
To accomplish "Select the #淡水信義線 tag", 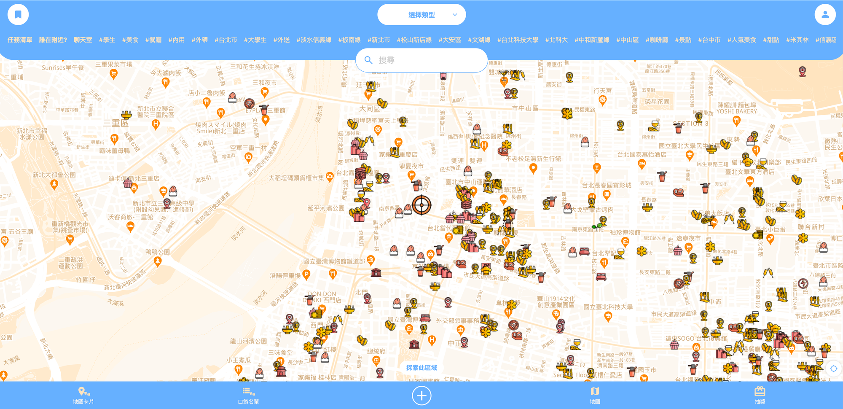I will [x=314, y=40].
